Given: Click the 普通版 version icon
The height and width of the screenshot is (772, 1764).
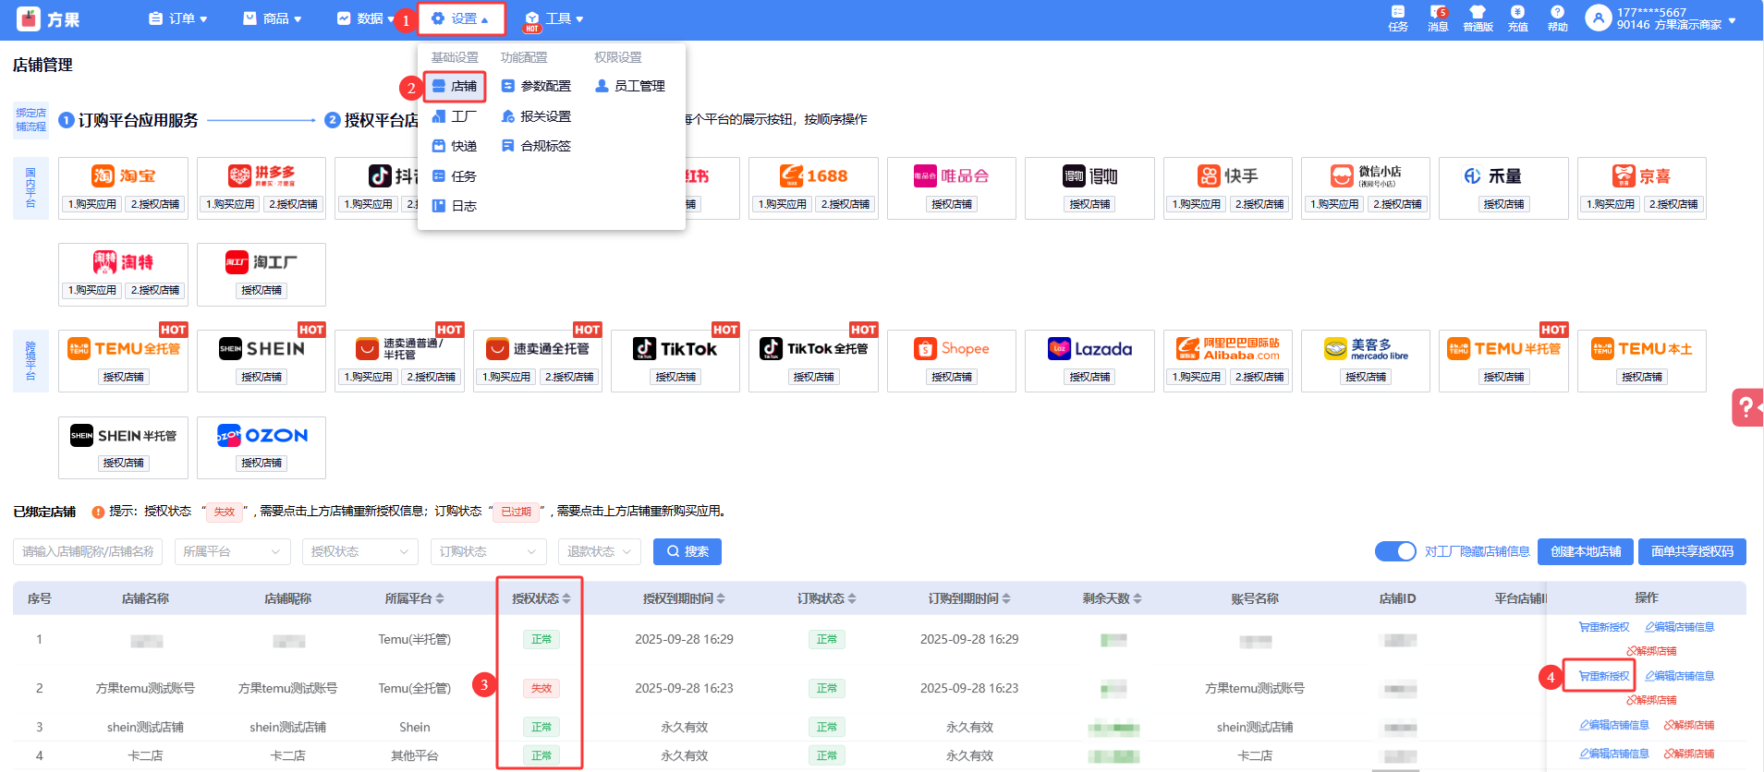Looking at the screenshot, I should (x=1478, y=13).
